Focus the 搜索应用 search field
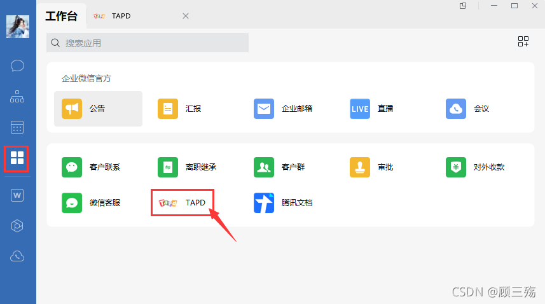 (x=148, y=43)
